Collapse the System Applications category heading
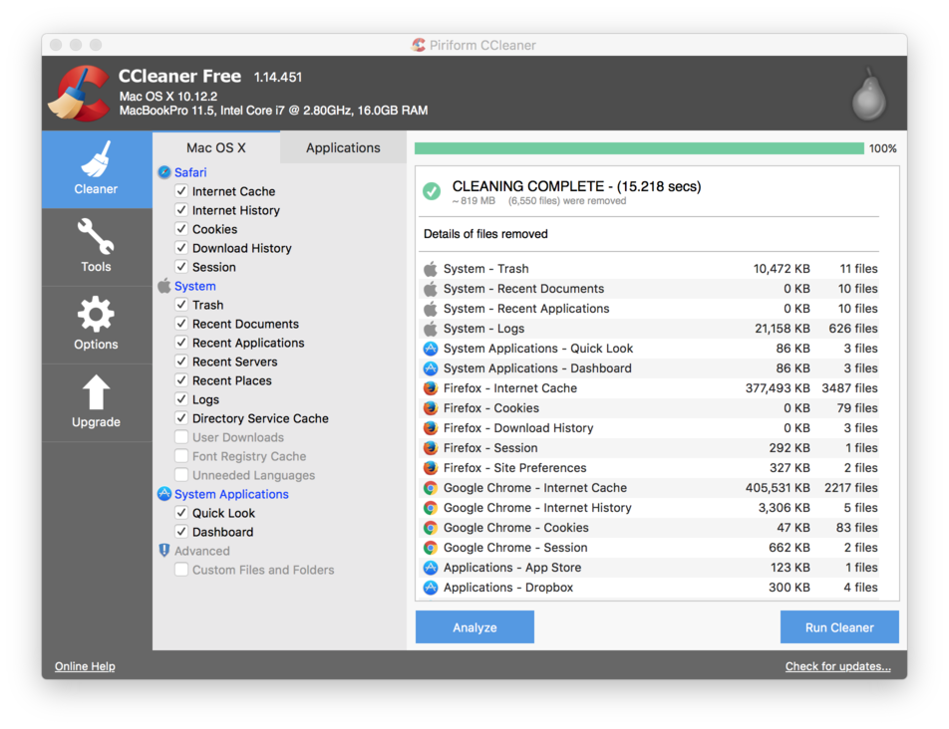Screen dimensions: 949x729 click(231, 494)
